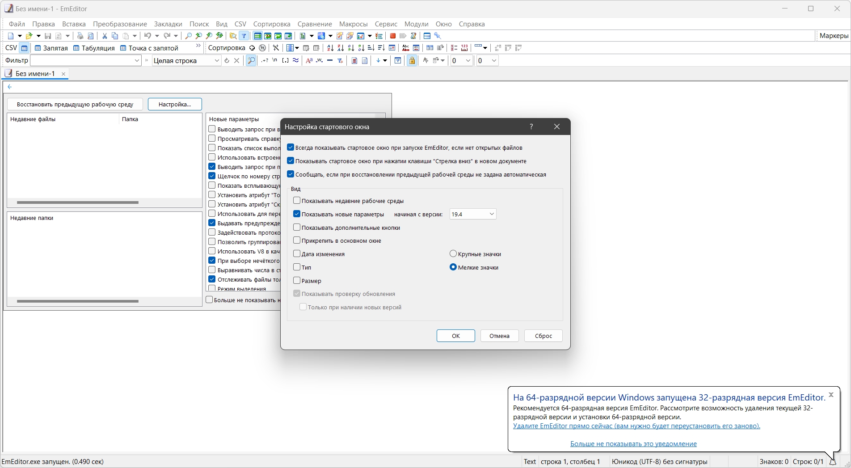The width and height of the screenshot is (851, 468).
Task: Click the refresh filter icon
Action: (x=227, y=60)
